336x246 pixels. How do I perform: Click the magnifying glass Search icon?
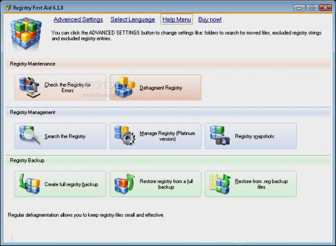point(29,136)
